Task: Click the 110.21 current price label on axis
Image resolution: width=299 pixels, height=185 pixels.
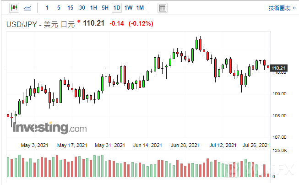Action: [279, 68]
